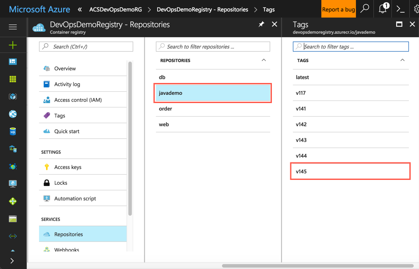The height and width of the screenshot is (269, 419).
Task: Collapse the REPOSITORIES section
Action: pyautogui.click(x=263, y=60)
